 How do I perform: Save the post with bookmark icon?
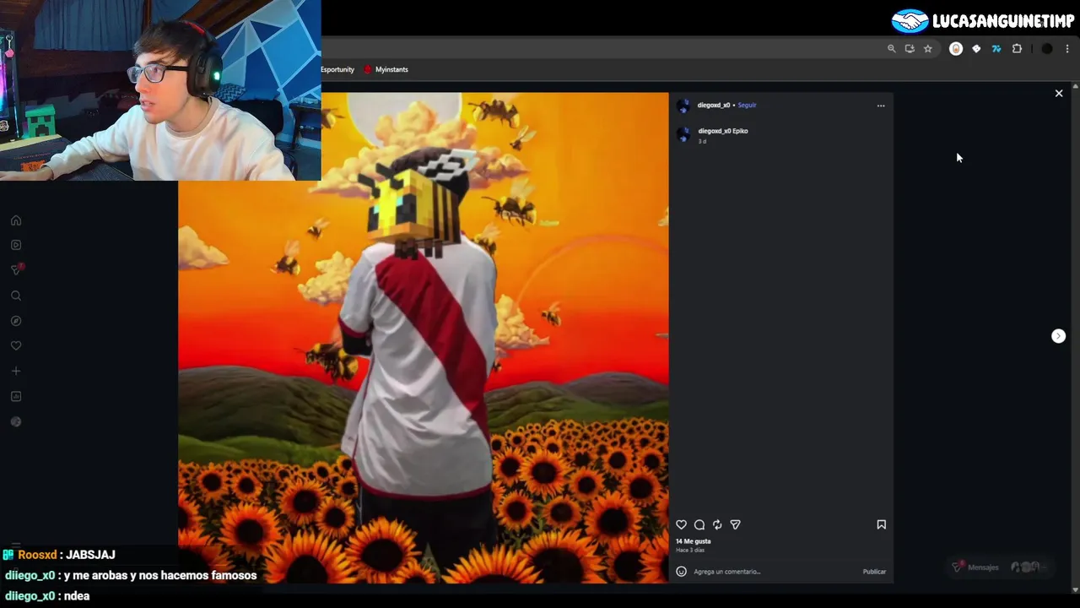(x=882, y=524)
